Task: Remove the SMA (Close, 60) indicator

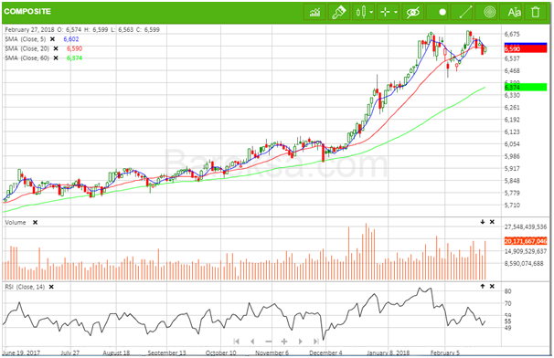Action: pos(56,58)
